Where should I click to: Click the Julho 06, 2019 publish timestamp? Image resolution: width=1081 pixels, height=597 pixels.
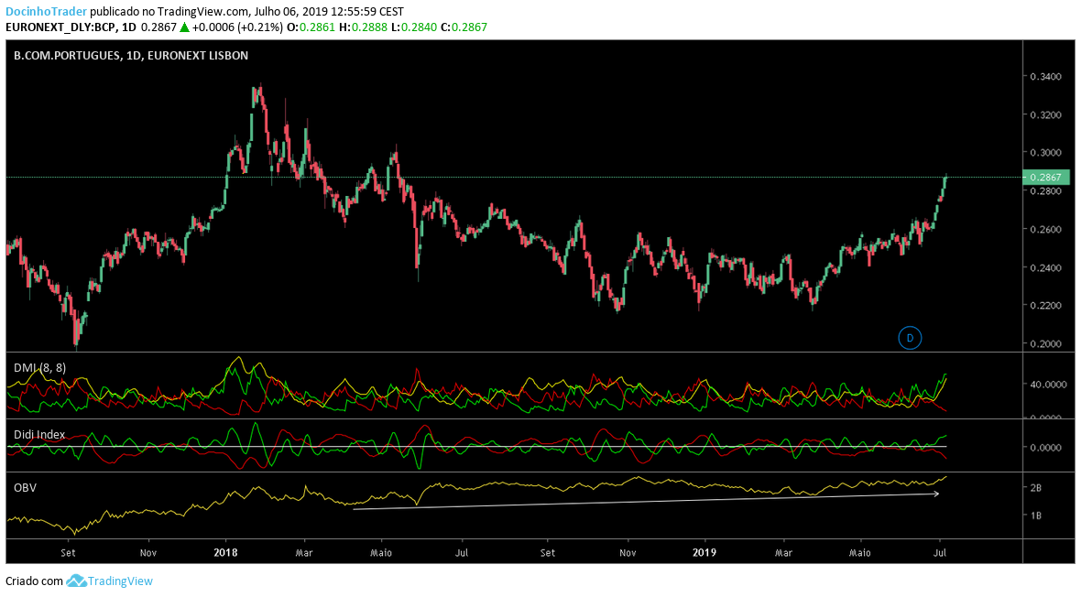click(x=330, y=12)
